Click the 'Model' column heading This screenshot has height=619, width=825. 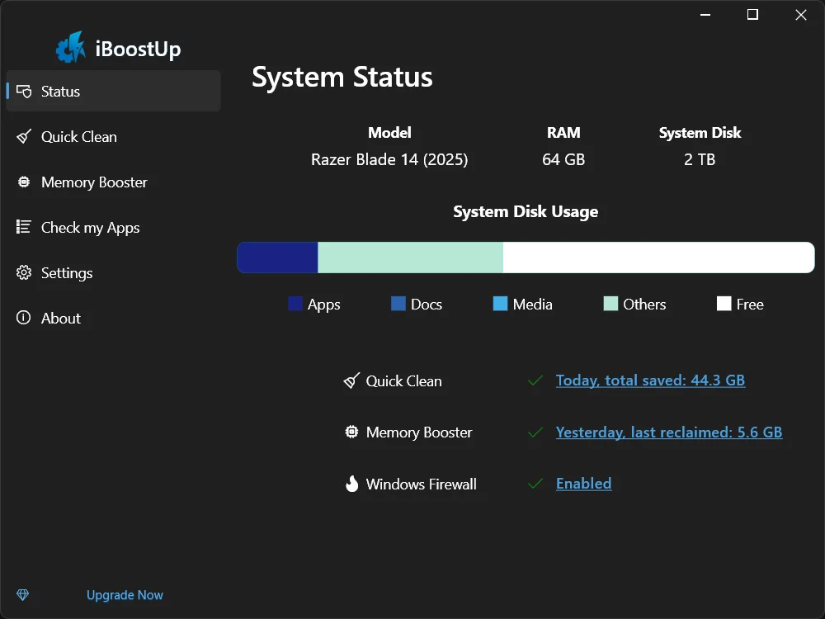(389, 133)
